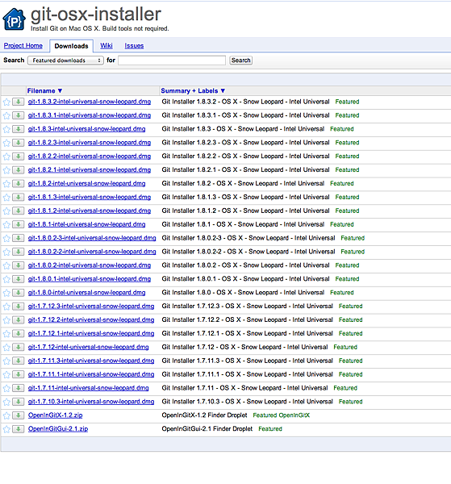Click download arrow icon for git-1.8.0 dmg
Viewport: 451px width, 484px height.
coord(19,293)
